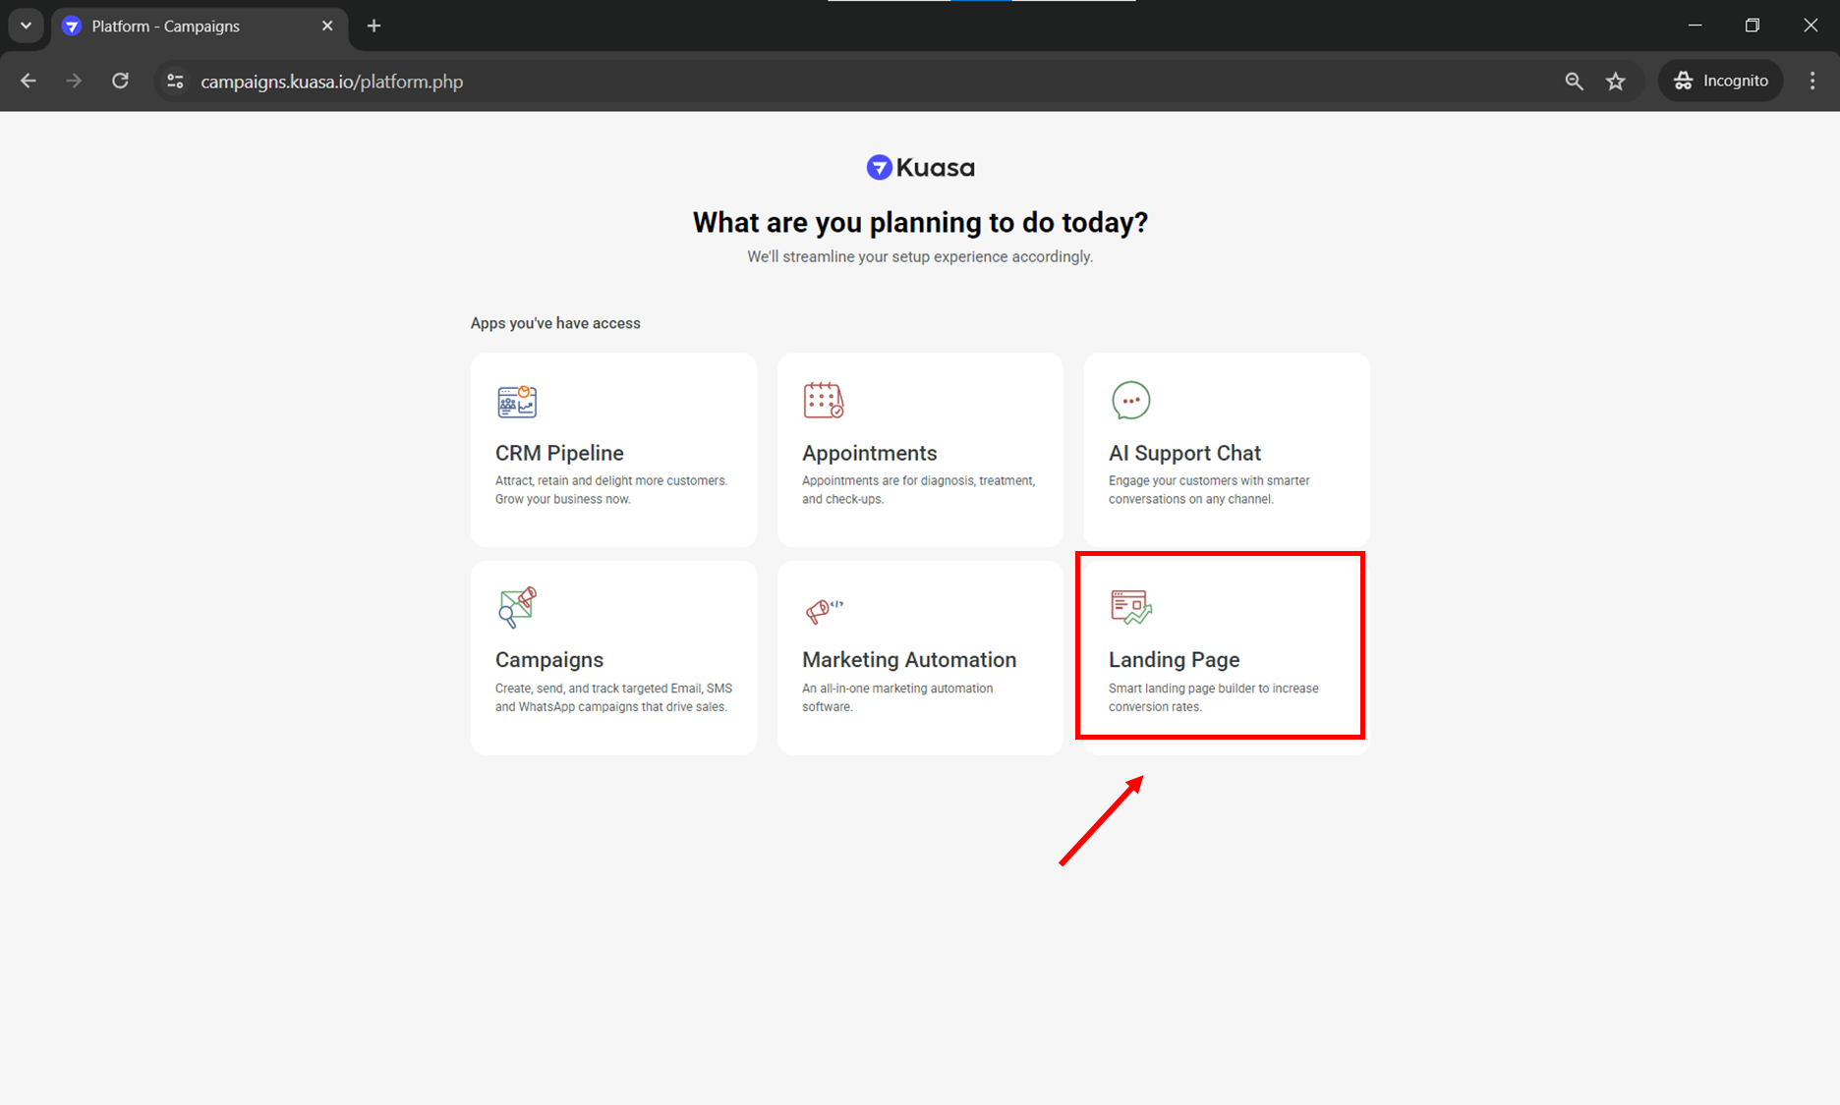The height and width of the screenshot is (1105, 1840).
Task: Click the Campaigns envelope icon
Action: point(516,607)
